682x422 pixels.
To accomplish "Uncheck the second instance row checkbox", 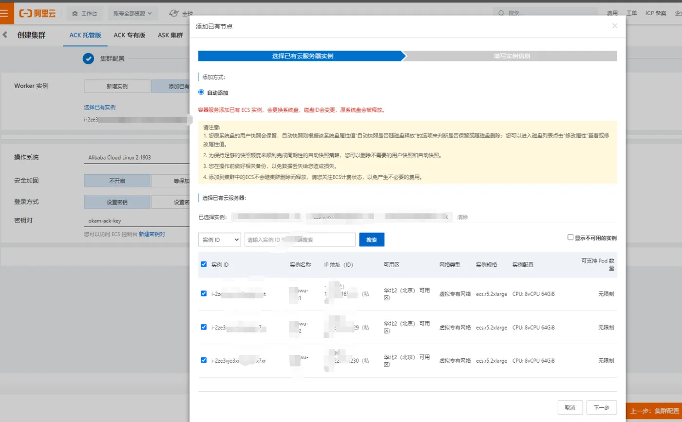I will tap(204, 327).
